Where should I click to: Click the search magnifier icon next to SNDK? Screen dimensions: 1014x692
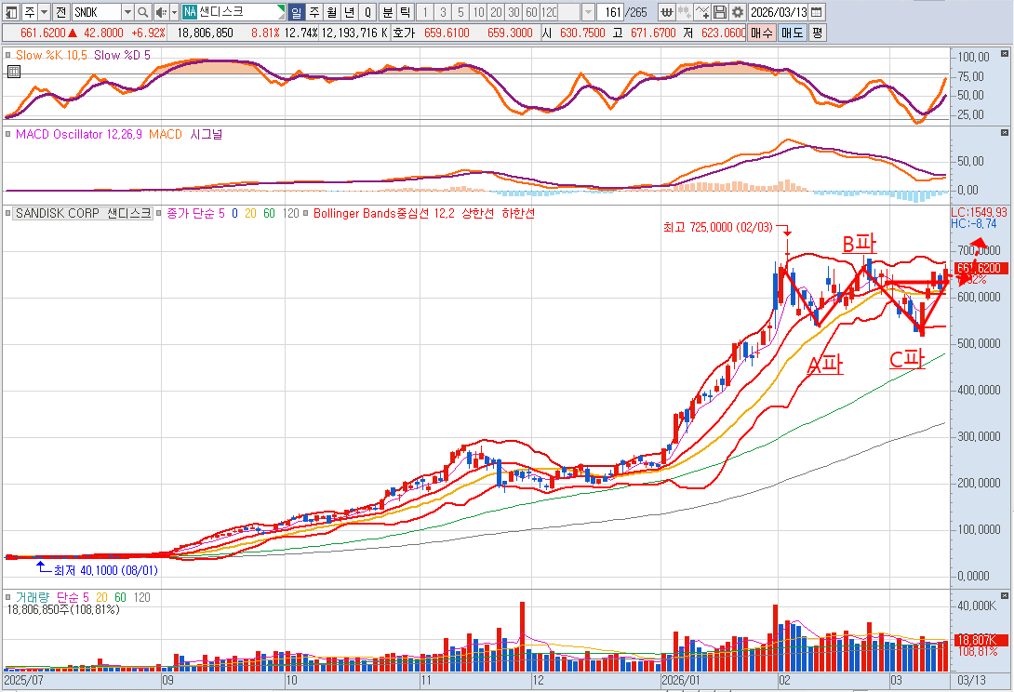pyautogui.click(x=142, y=12)
